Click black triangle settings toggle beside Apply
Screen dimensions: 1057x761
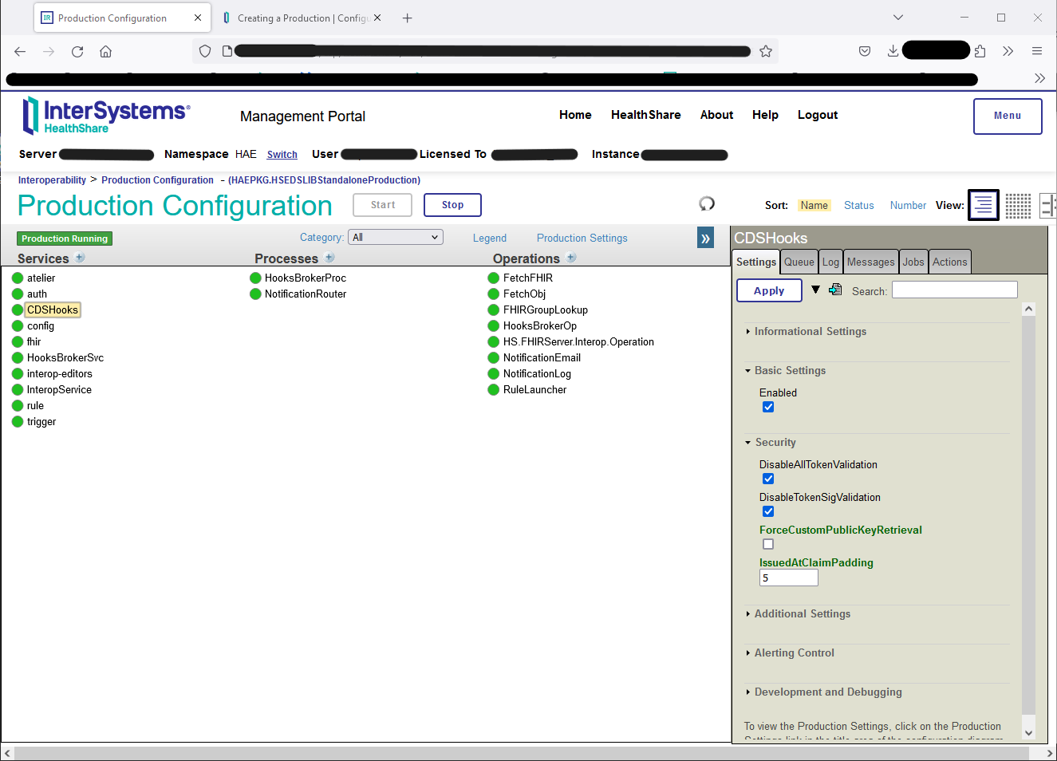(x=815, y=290)
